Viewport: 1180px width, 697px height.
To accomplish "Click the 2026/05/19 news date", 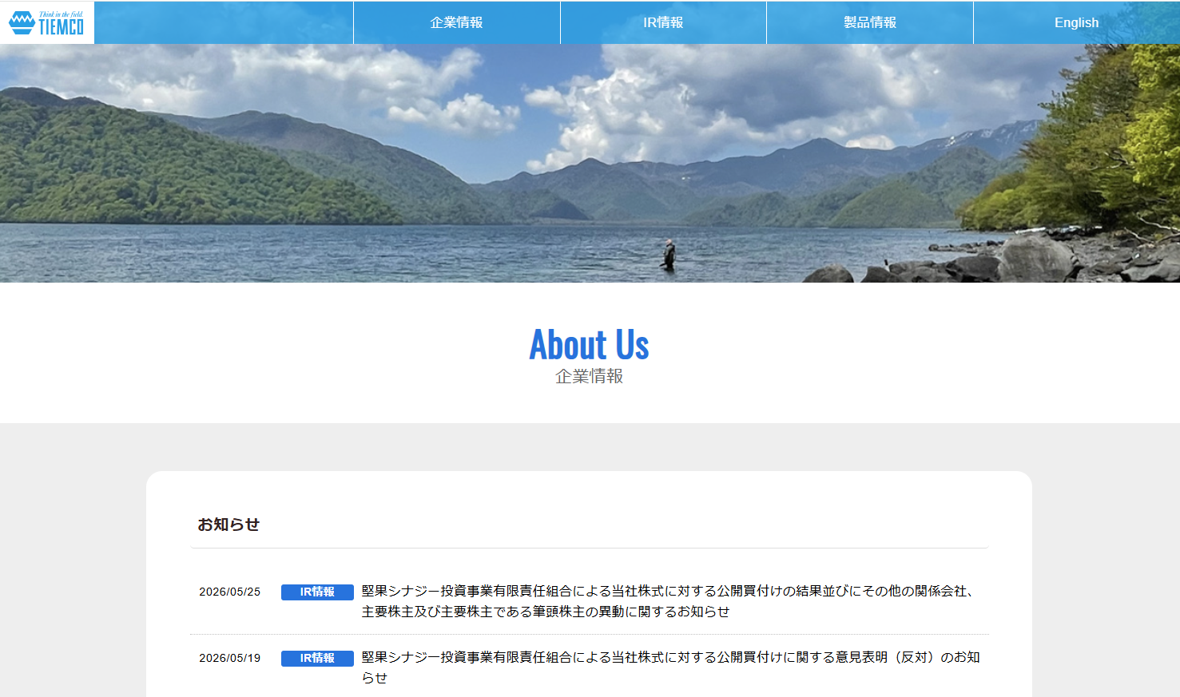I will 230,658.
